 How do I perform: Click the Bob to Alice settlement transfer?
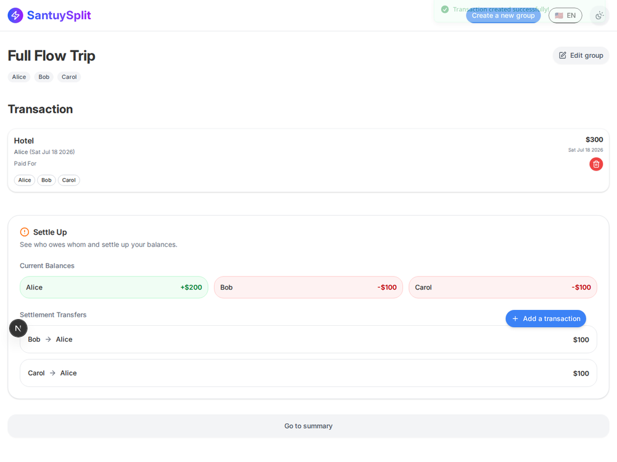[308, 339]
